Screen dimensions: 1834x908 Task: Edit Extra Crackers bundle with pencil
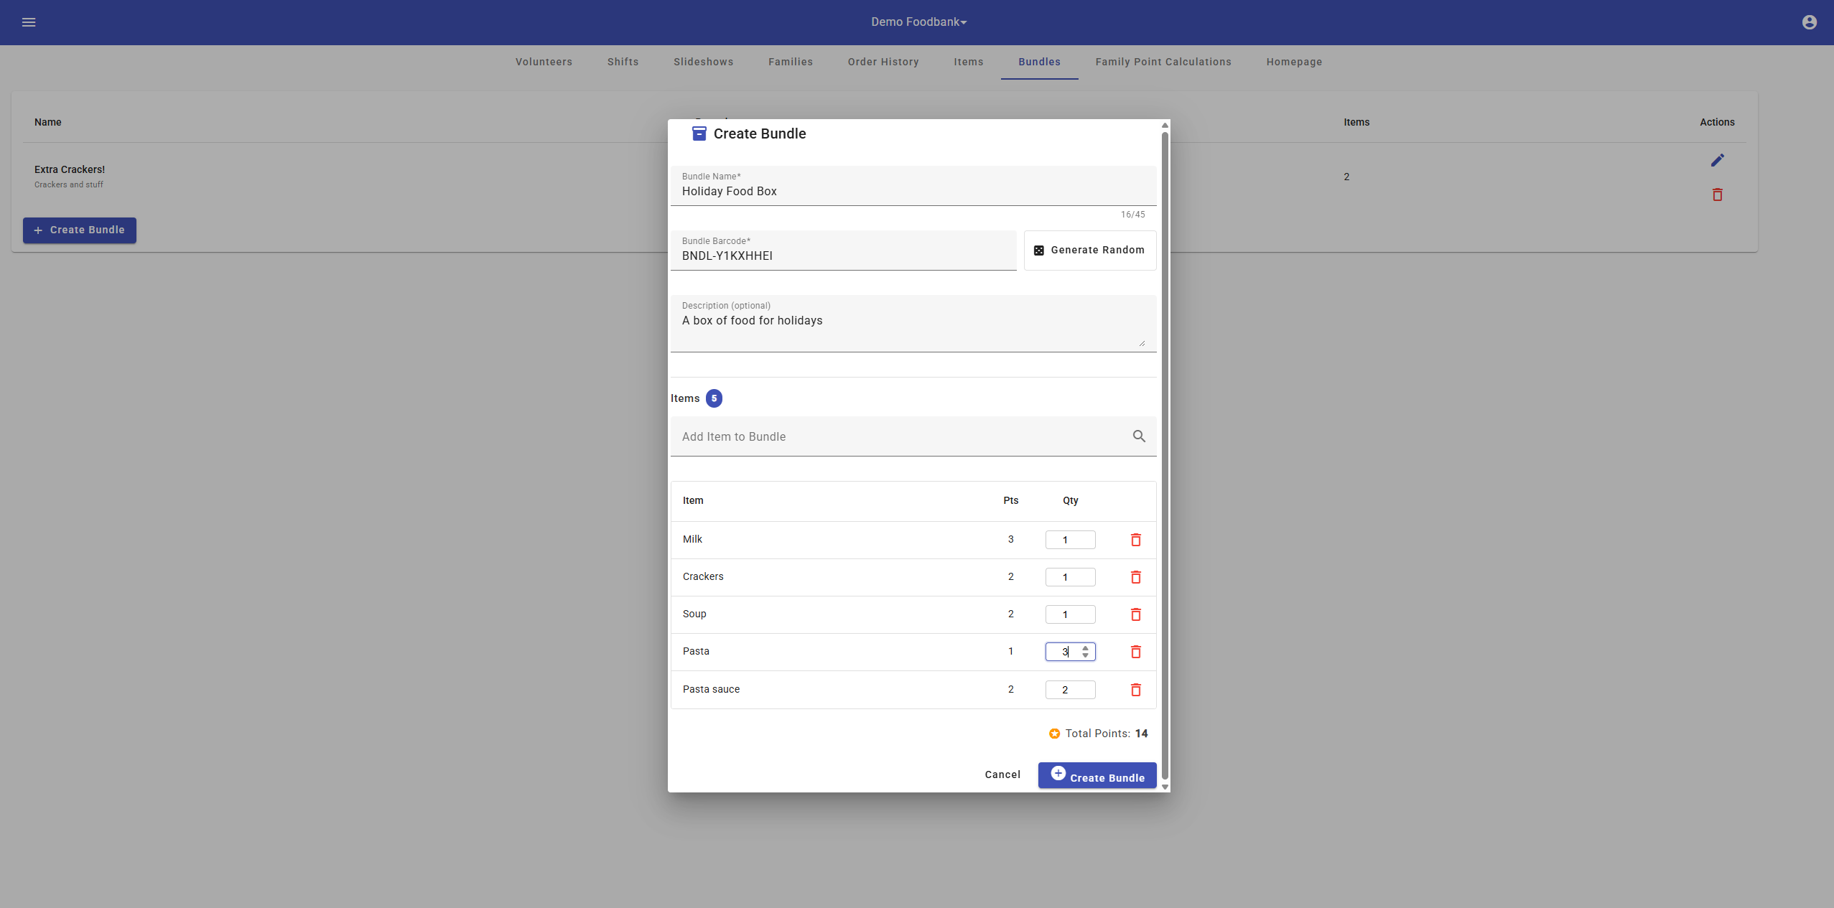pos(1717,160)
